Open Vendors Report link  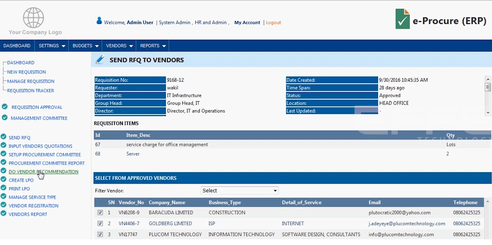(28, 214)
